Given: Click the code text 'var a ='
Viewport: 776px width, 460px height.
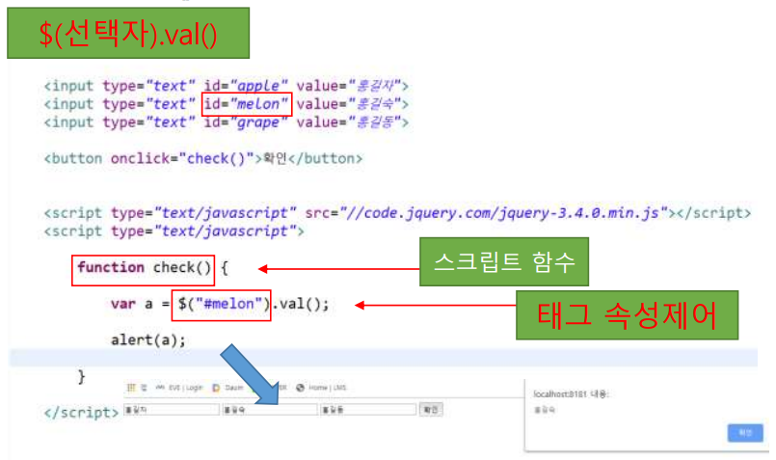Looking at the screenshot, I should pyautogui.click(x=140, y=304).
